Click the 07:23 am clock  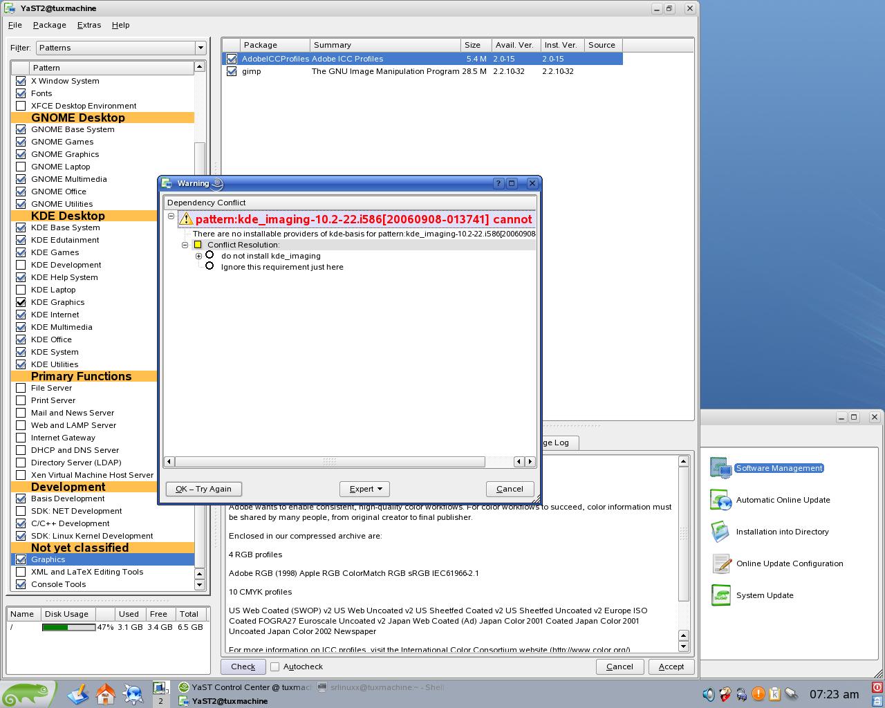pos(834,694)
